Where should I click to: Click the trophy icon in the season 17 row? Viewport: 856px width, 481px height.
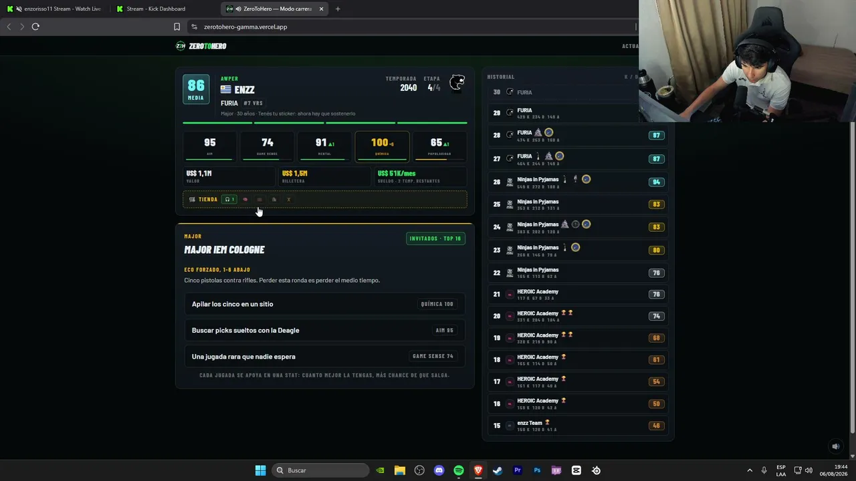pyautogui.click(x=563, y=379)
